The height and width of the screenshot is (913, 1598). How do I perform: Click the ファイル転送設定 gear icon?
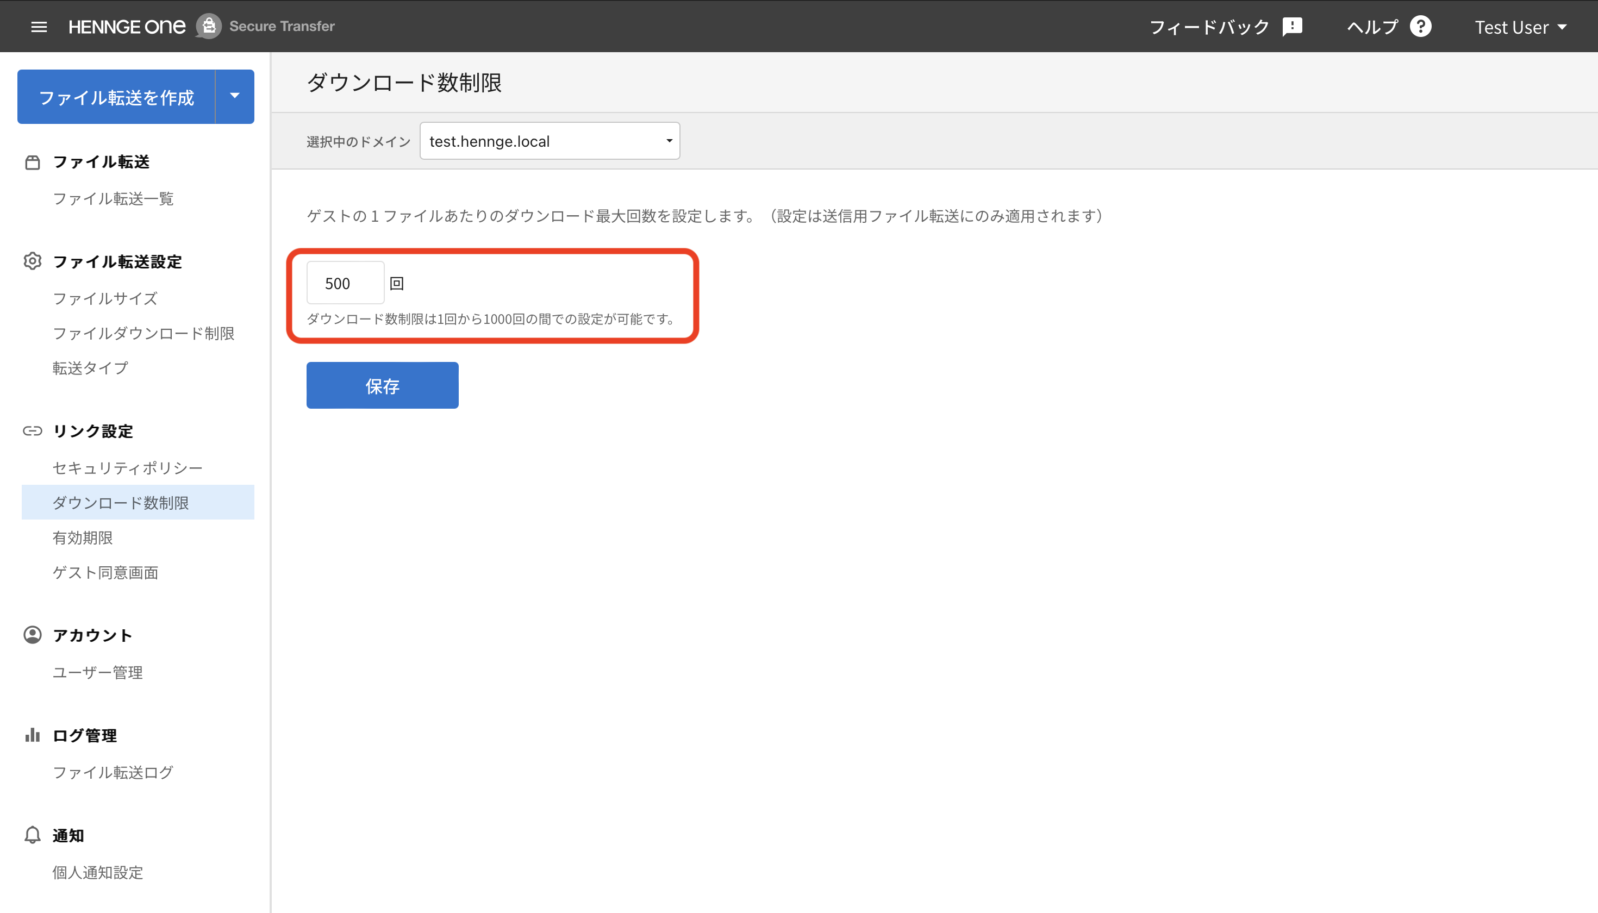32,261
